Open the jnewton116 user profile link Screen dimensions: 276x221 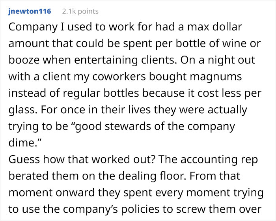30,11
